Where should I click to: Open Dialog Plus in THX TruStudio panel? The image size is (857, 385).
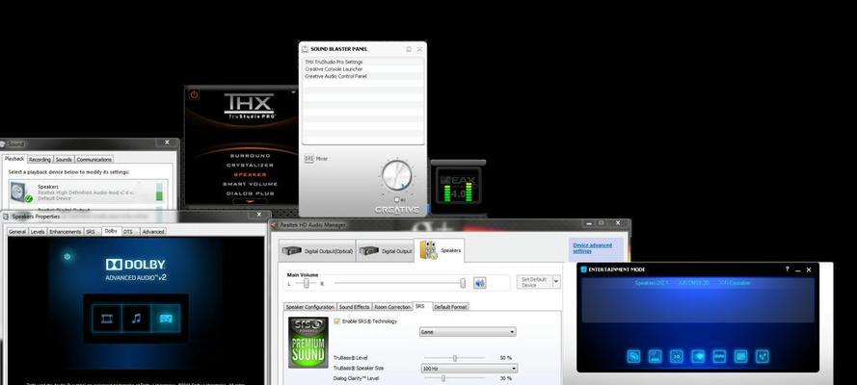pyautogui.click(x=250, y=193)
